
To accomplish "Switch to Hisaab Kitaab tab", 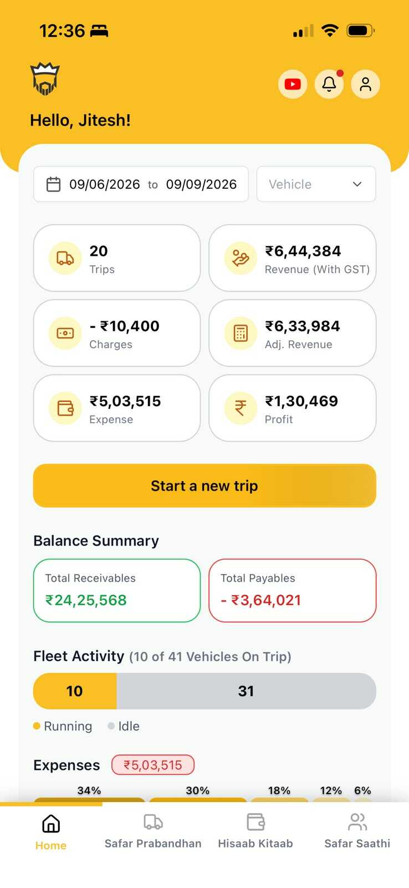I will [255, 831].
